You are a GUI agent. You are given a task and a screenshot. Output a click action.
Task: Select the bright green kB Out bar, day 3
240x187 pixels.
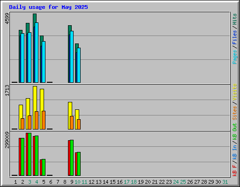[30, 154]
